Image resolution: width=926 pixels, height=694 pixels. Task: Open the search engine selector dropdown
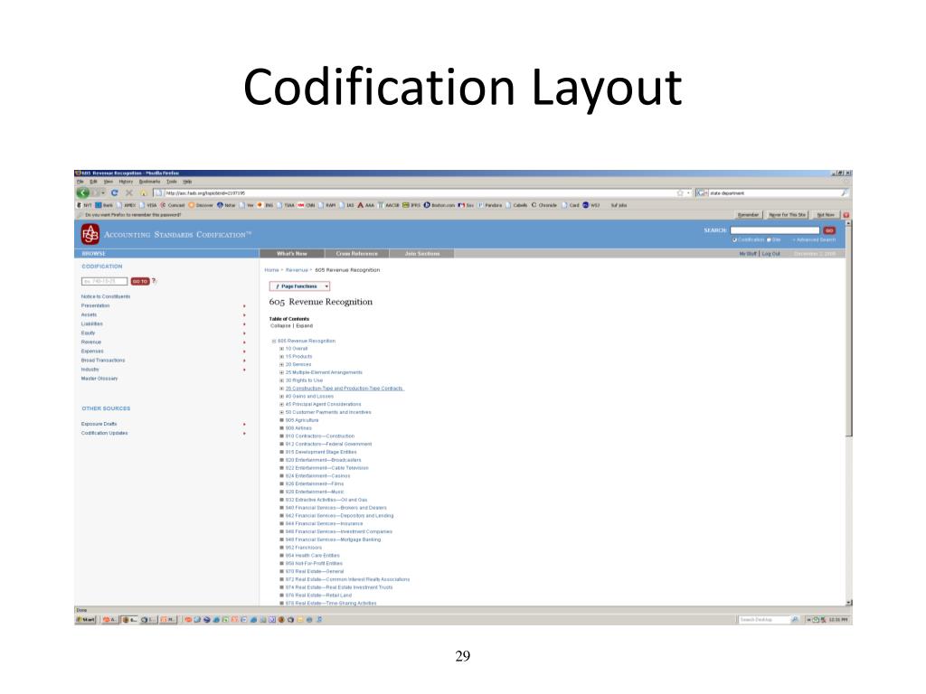(702, 193)
